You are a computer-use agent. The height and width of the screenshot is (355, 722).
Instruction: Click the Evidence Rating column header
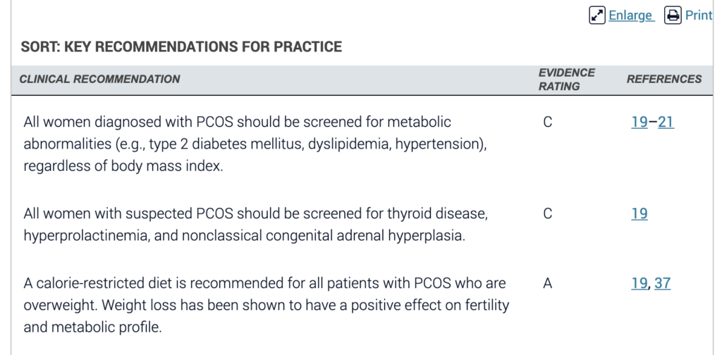coord(566,80)
